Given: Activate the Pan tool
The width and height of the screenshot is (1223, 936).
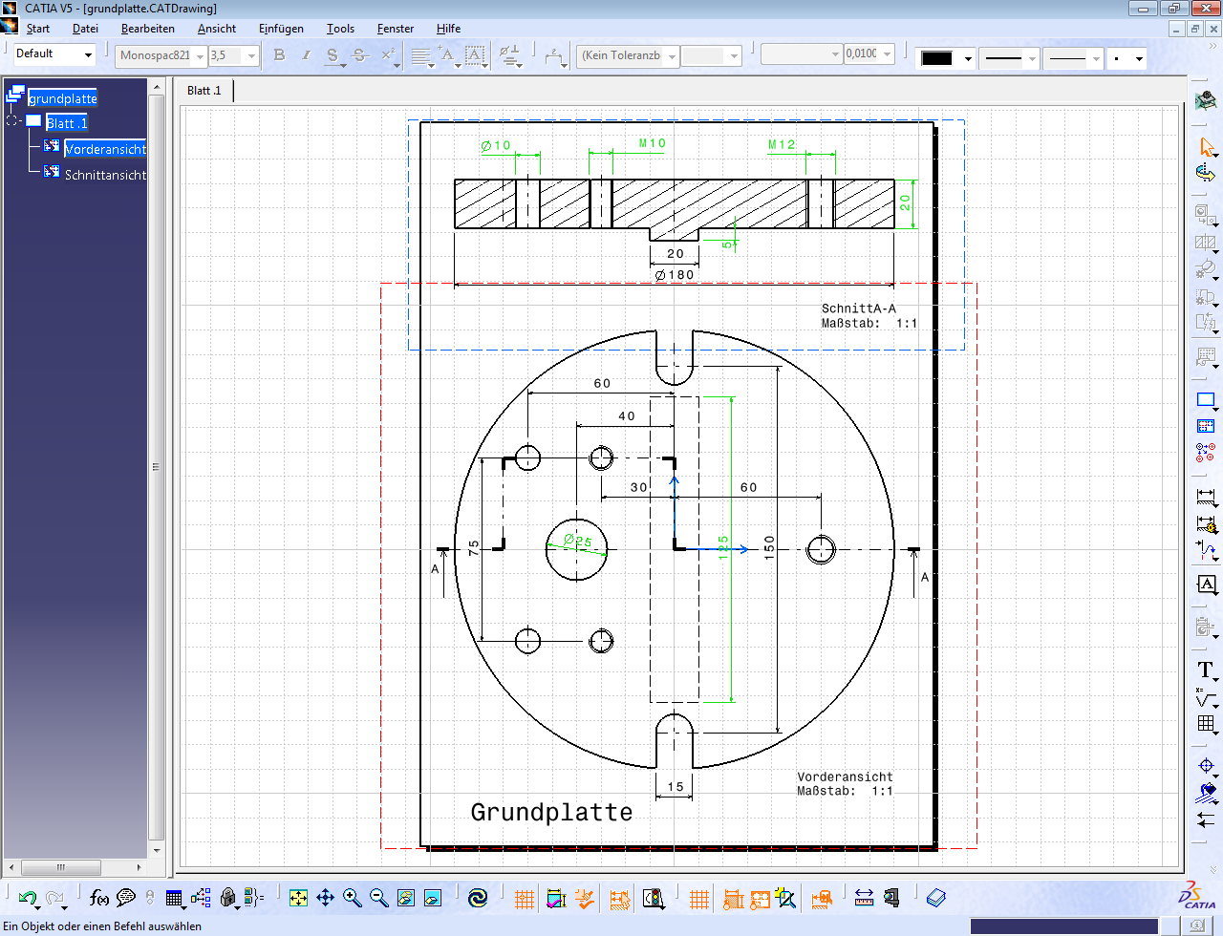Looking at the screenshot, I should (x=326, y=898).
